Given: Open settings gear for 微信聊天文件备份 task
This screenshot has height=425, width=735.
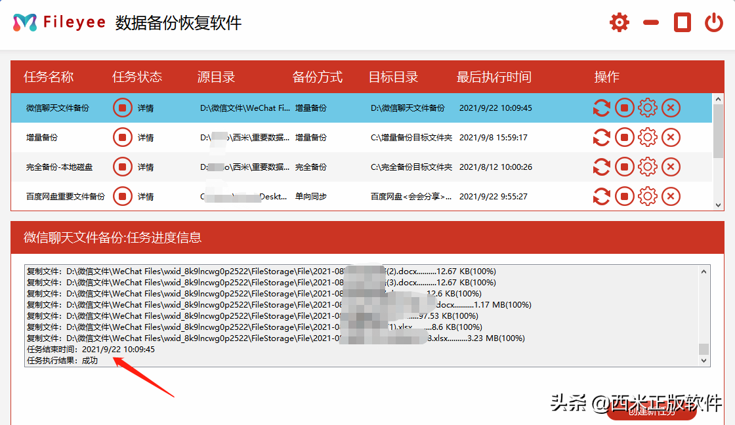Looking at the screenshot, I should click(648, 108).
